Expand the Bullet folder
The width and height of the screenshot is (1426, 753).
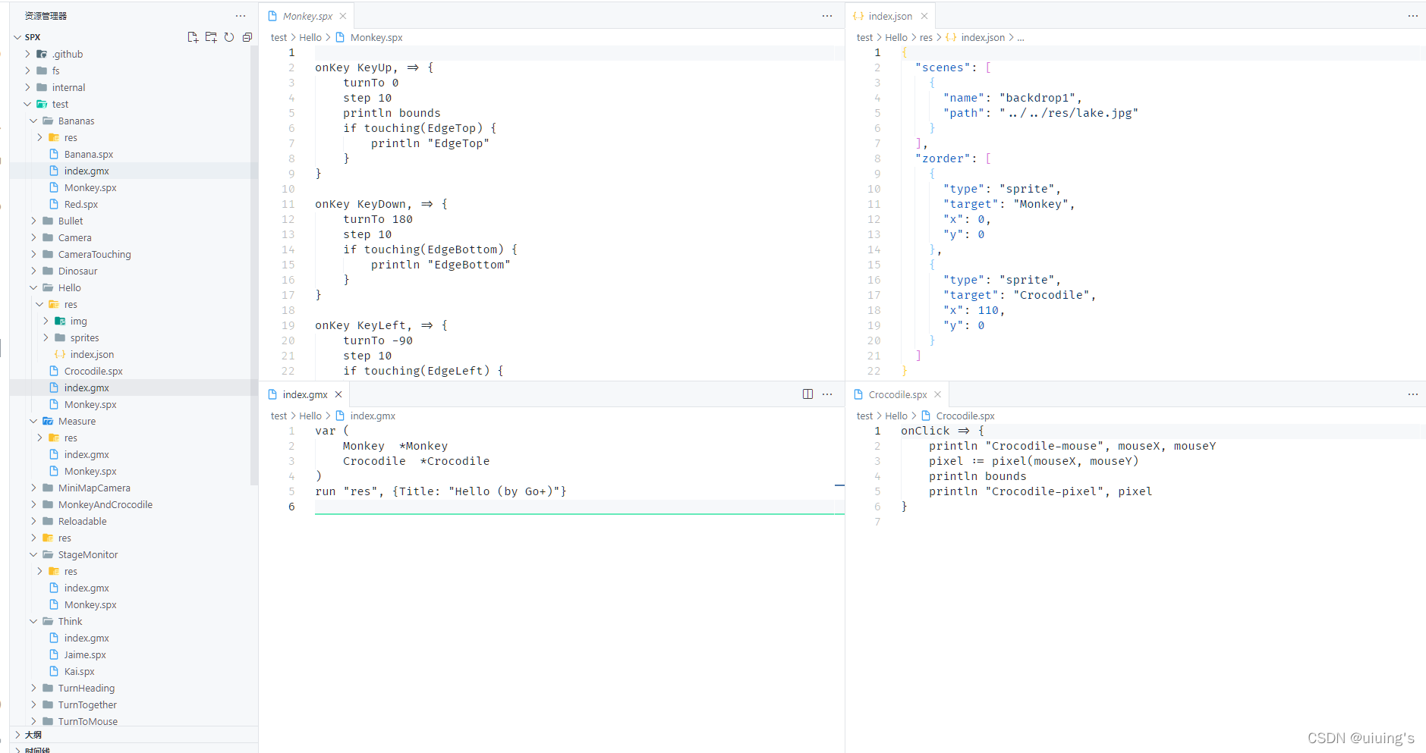click(x=34, y=221)
